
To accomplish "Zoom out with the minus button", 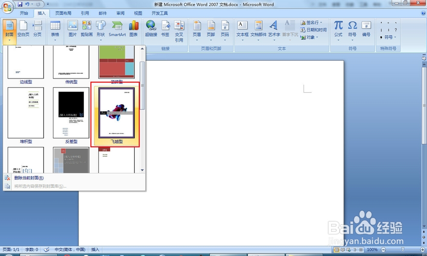I will 383,250.
